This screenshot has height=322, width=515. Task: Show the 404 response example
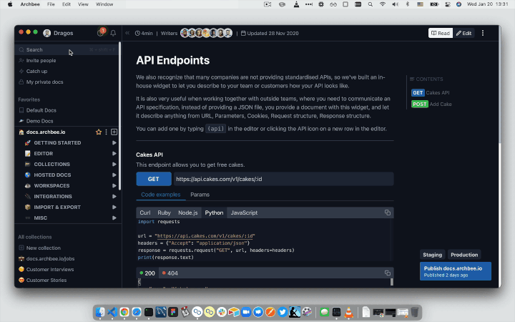pos(170,273)
